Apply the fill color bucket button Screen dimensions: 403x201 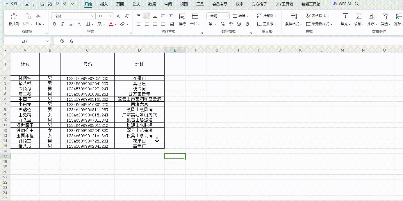[99, 24]
